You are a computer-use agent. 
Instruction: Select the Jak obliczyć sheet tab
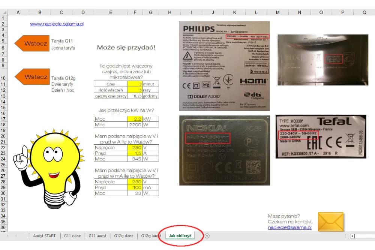pyautogui.click(x=180, y=236)
